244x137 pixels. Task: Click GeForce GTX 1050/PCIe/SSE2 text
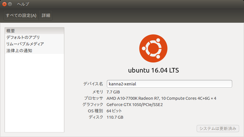135,104
